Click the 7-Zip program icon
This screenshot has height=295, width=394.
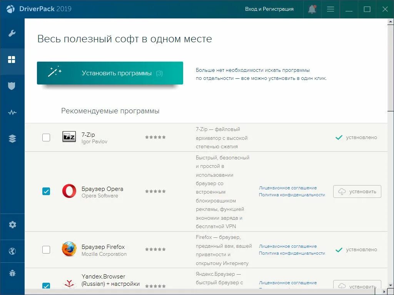(69, 137)
